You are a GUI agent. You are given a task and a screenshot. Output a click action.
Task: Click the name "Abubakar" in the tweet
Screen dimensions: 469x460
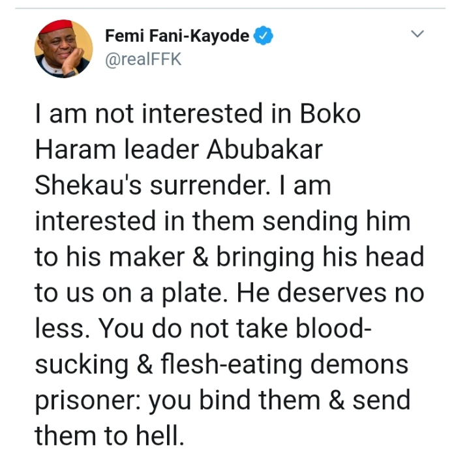(x=272, y=151)
